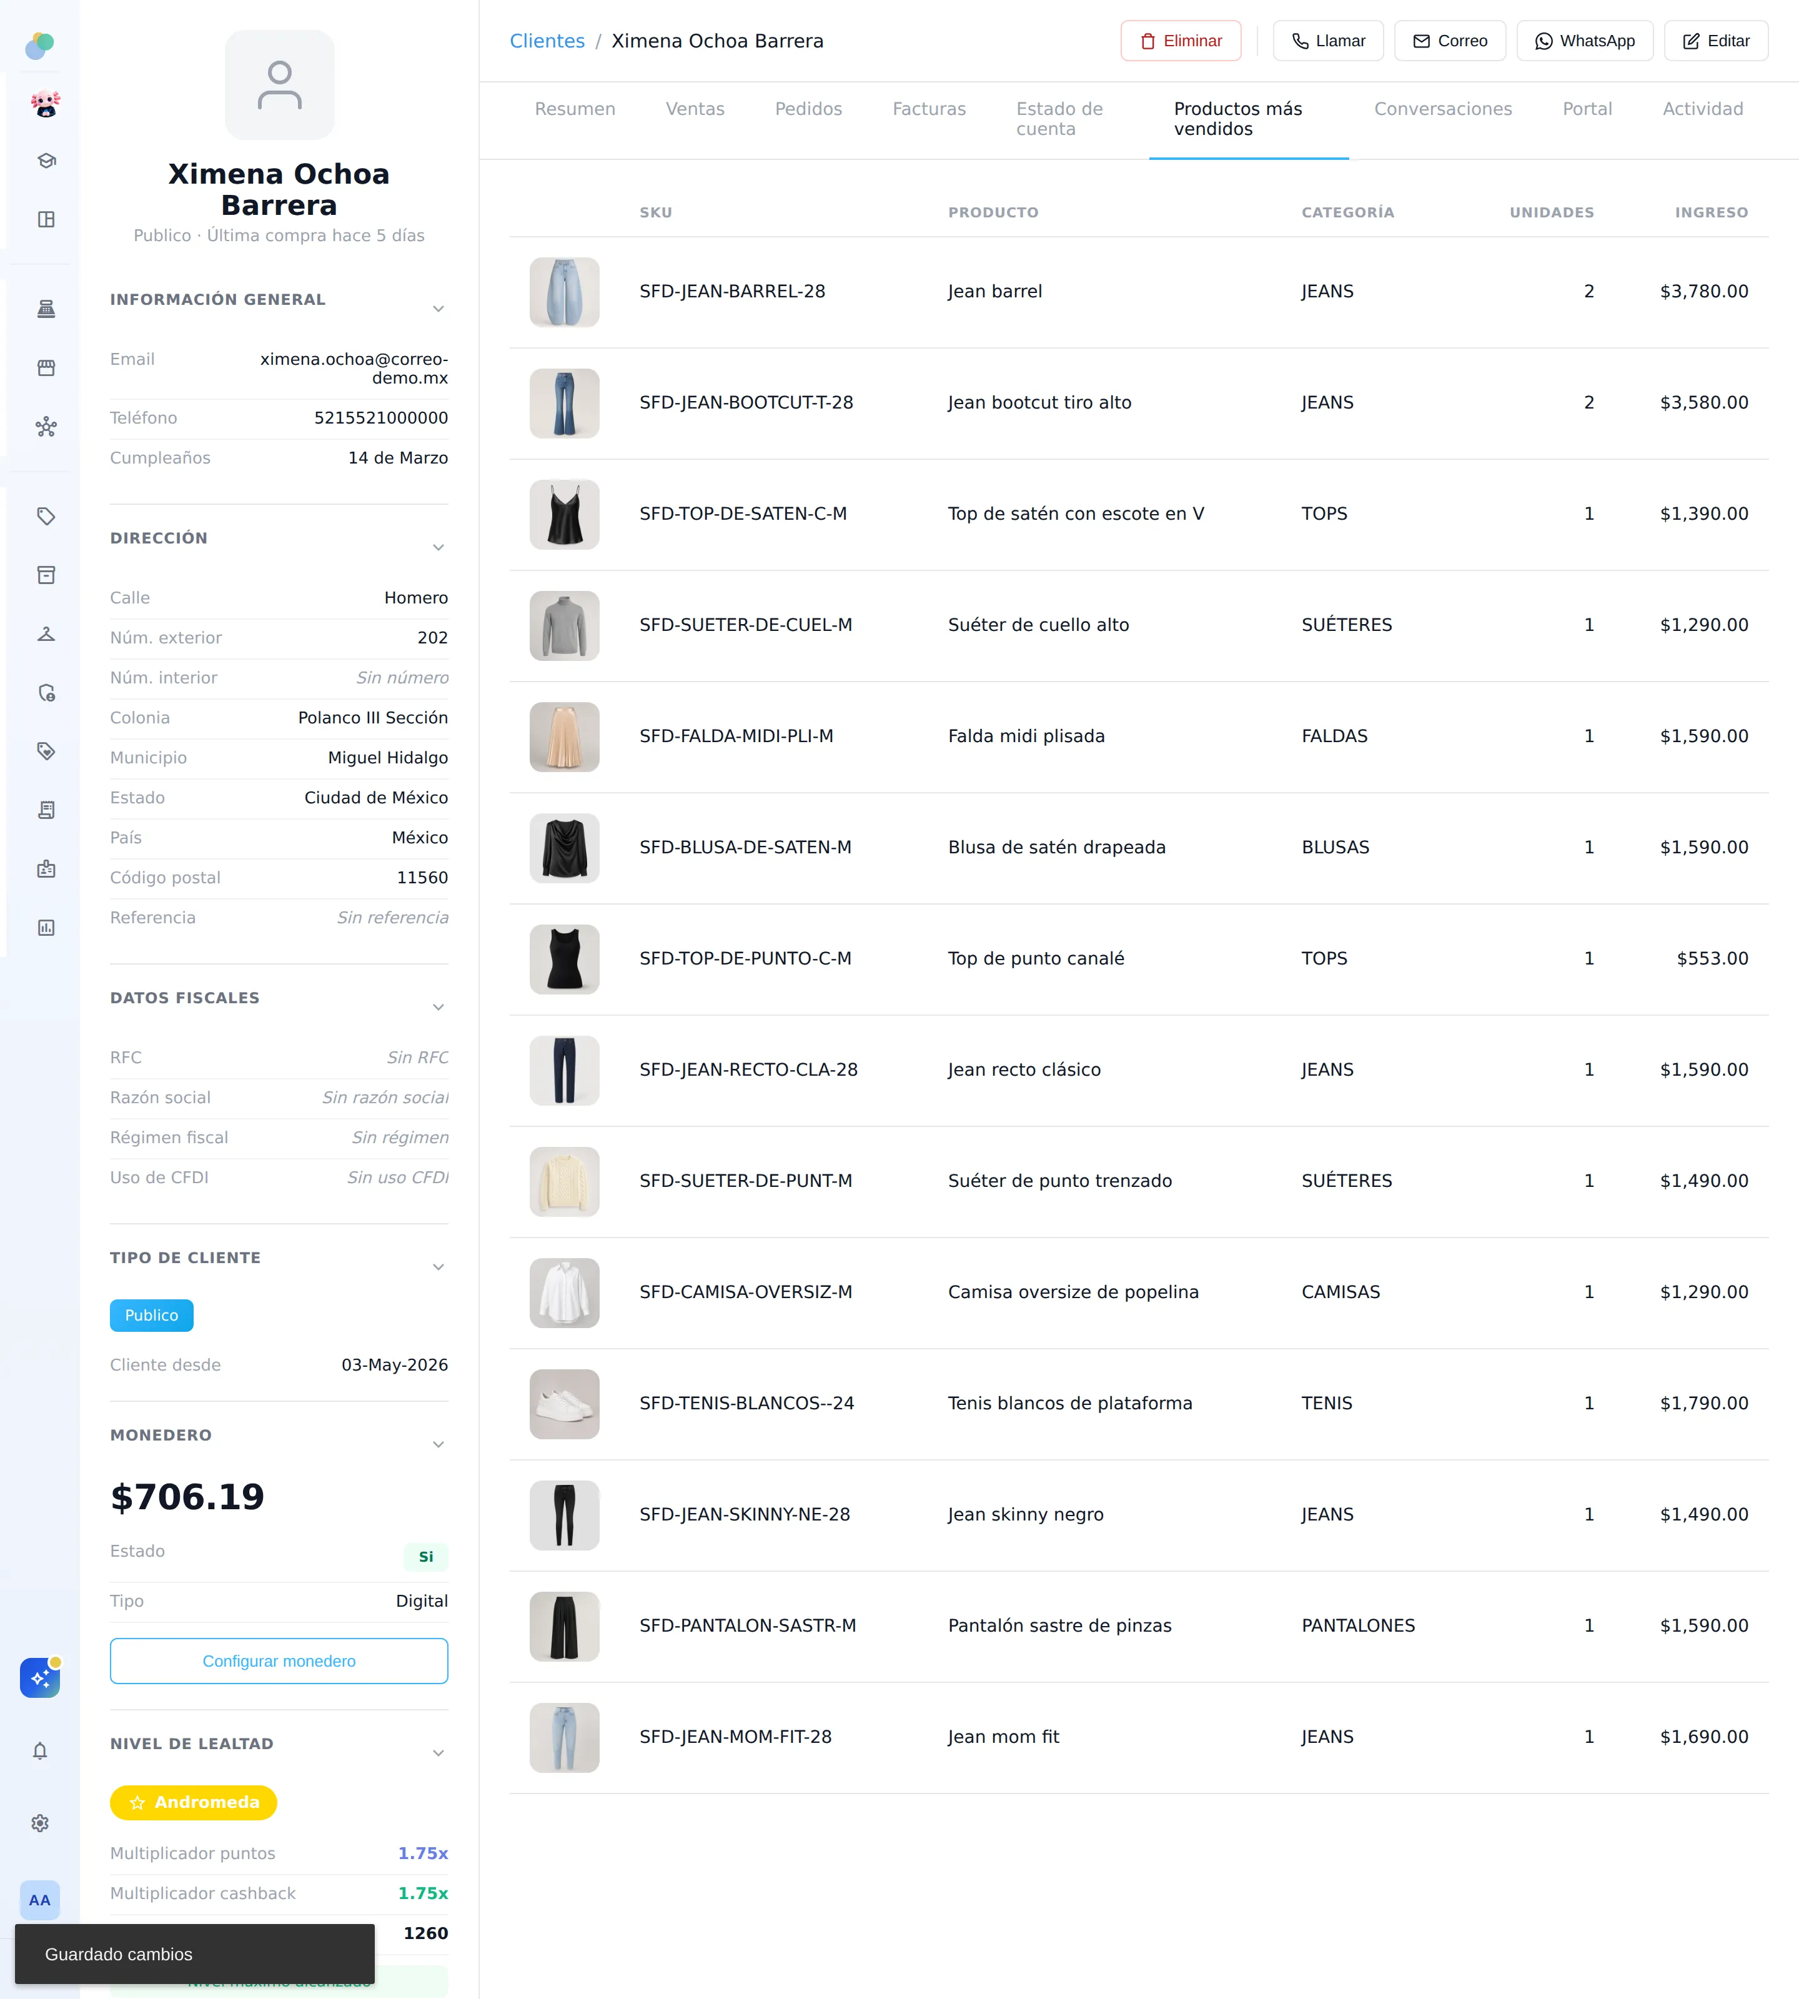Click the Publico client type badge
This screenshot has width=1799, height=1999.
click(151, 1315)
